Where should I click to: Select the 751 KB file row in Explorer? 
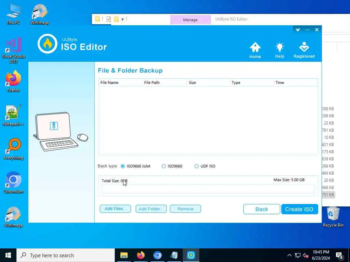click(x=328, y=195)
